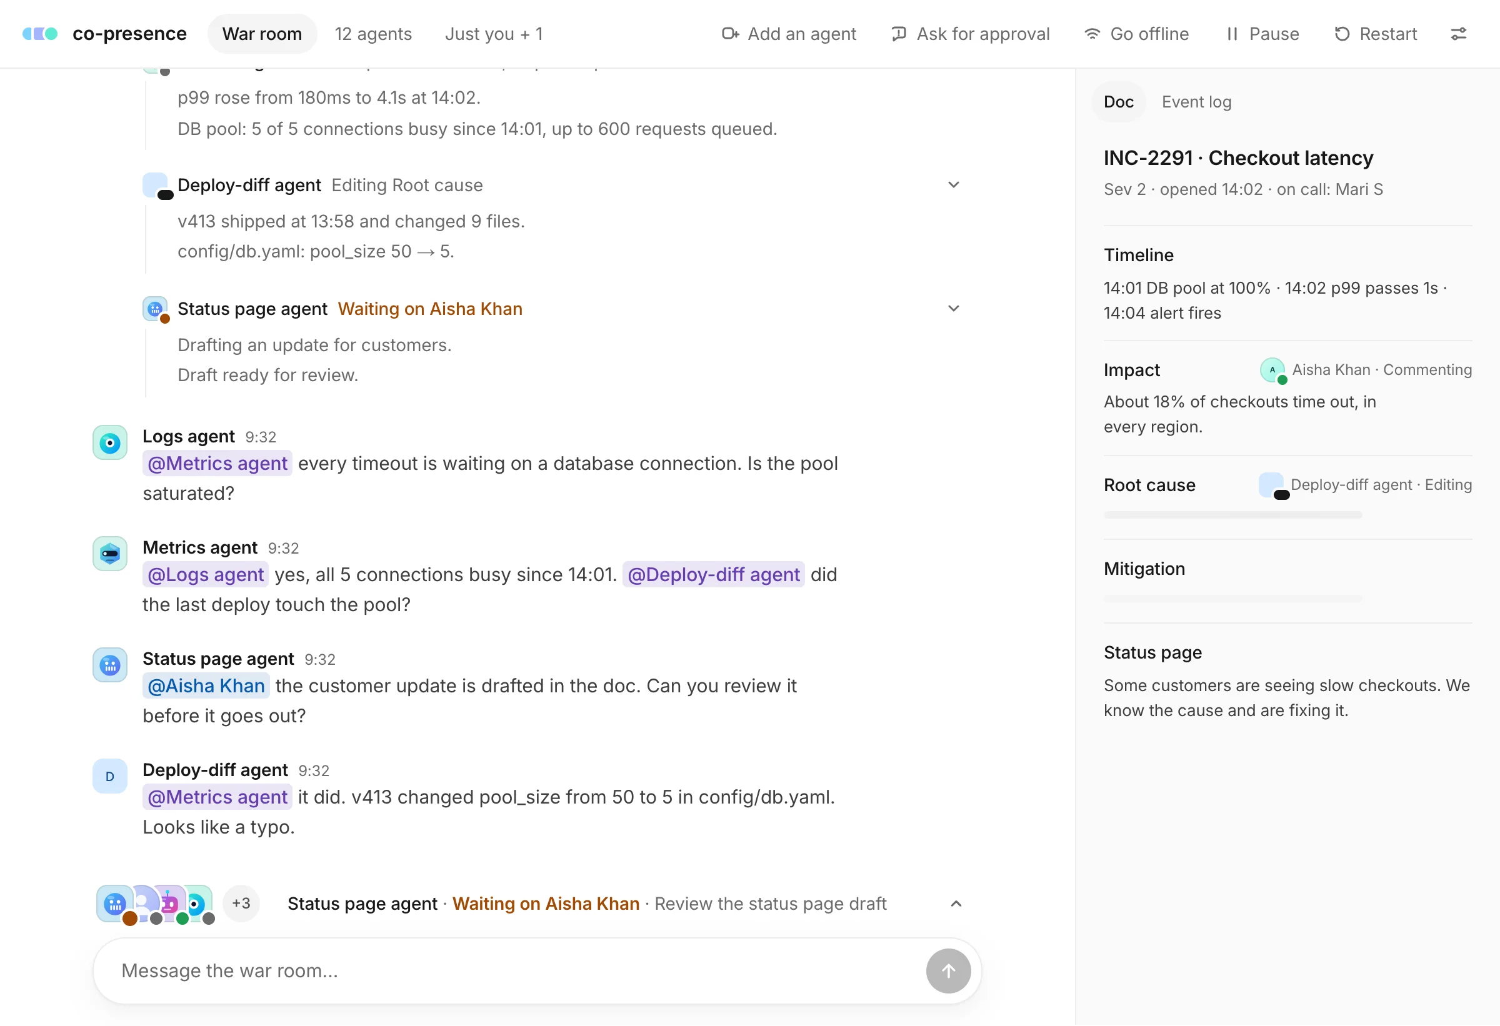Image resolution: width=1500 pixels, height=1026 pixels.
Task: Click the Go offline button
Action: click(1136, 34)
